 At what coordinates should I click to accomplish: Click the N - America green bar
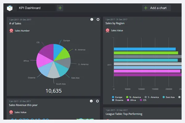[x=146, y=53]
